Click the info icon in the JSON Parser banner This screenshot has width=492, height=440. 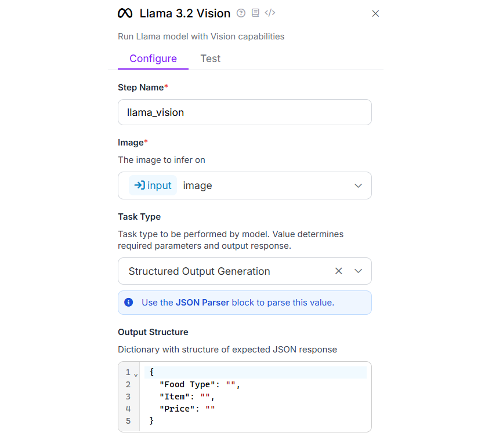(x=129, y=302)
